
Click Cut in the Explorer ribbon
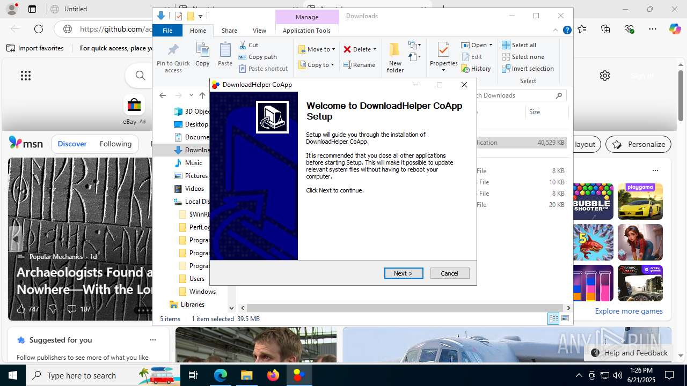click(249, 45)
